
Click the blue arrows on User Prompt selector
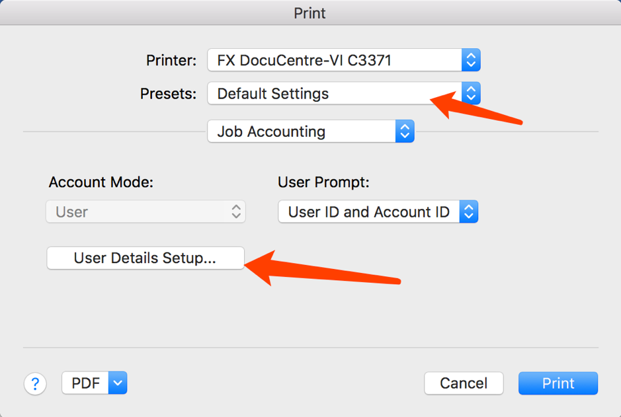[468, 212]
